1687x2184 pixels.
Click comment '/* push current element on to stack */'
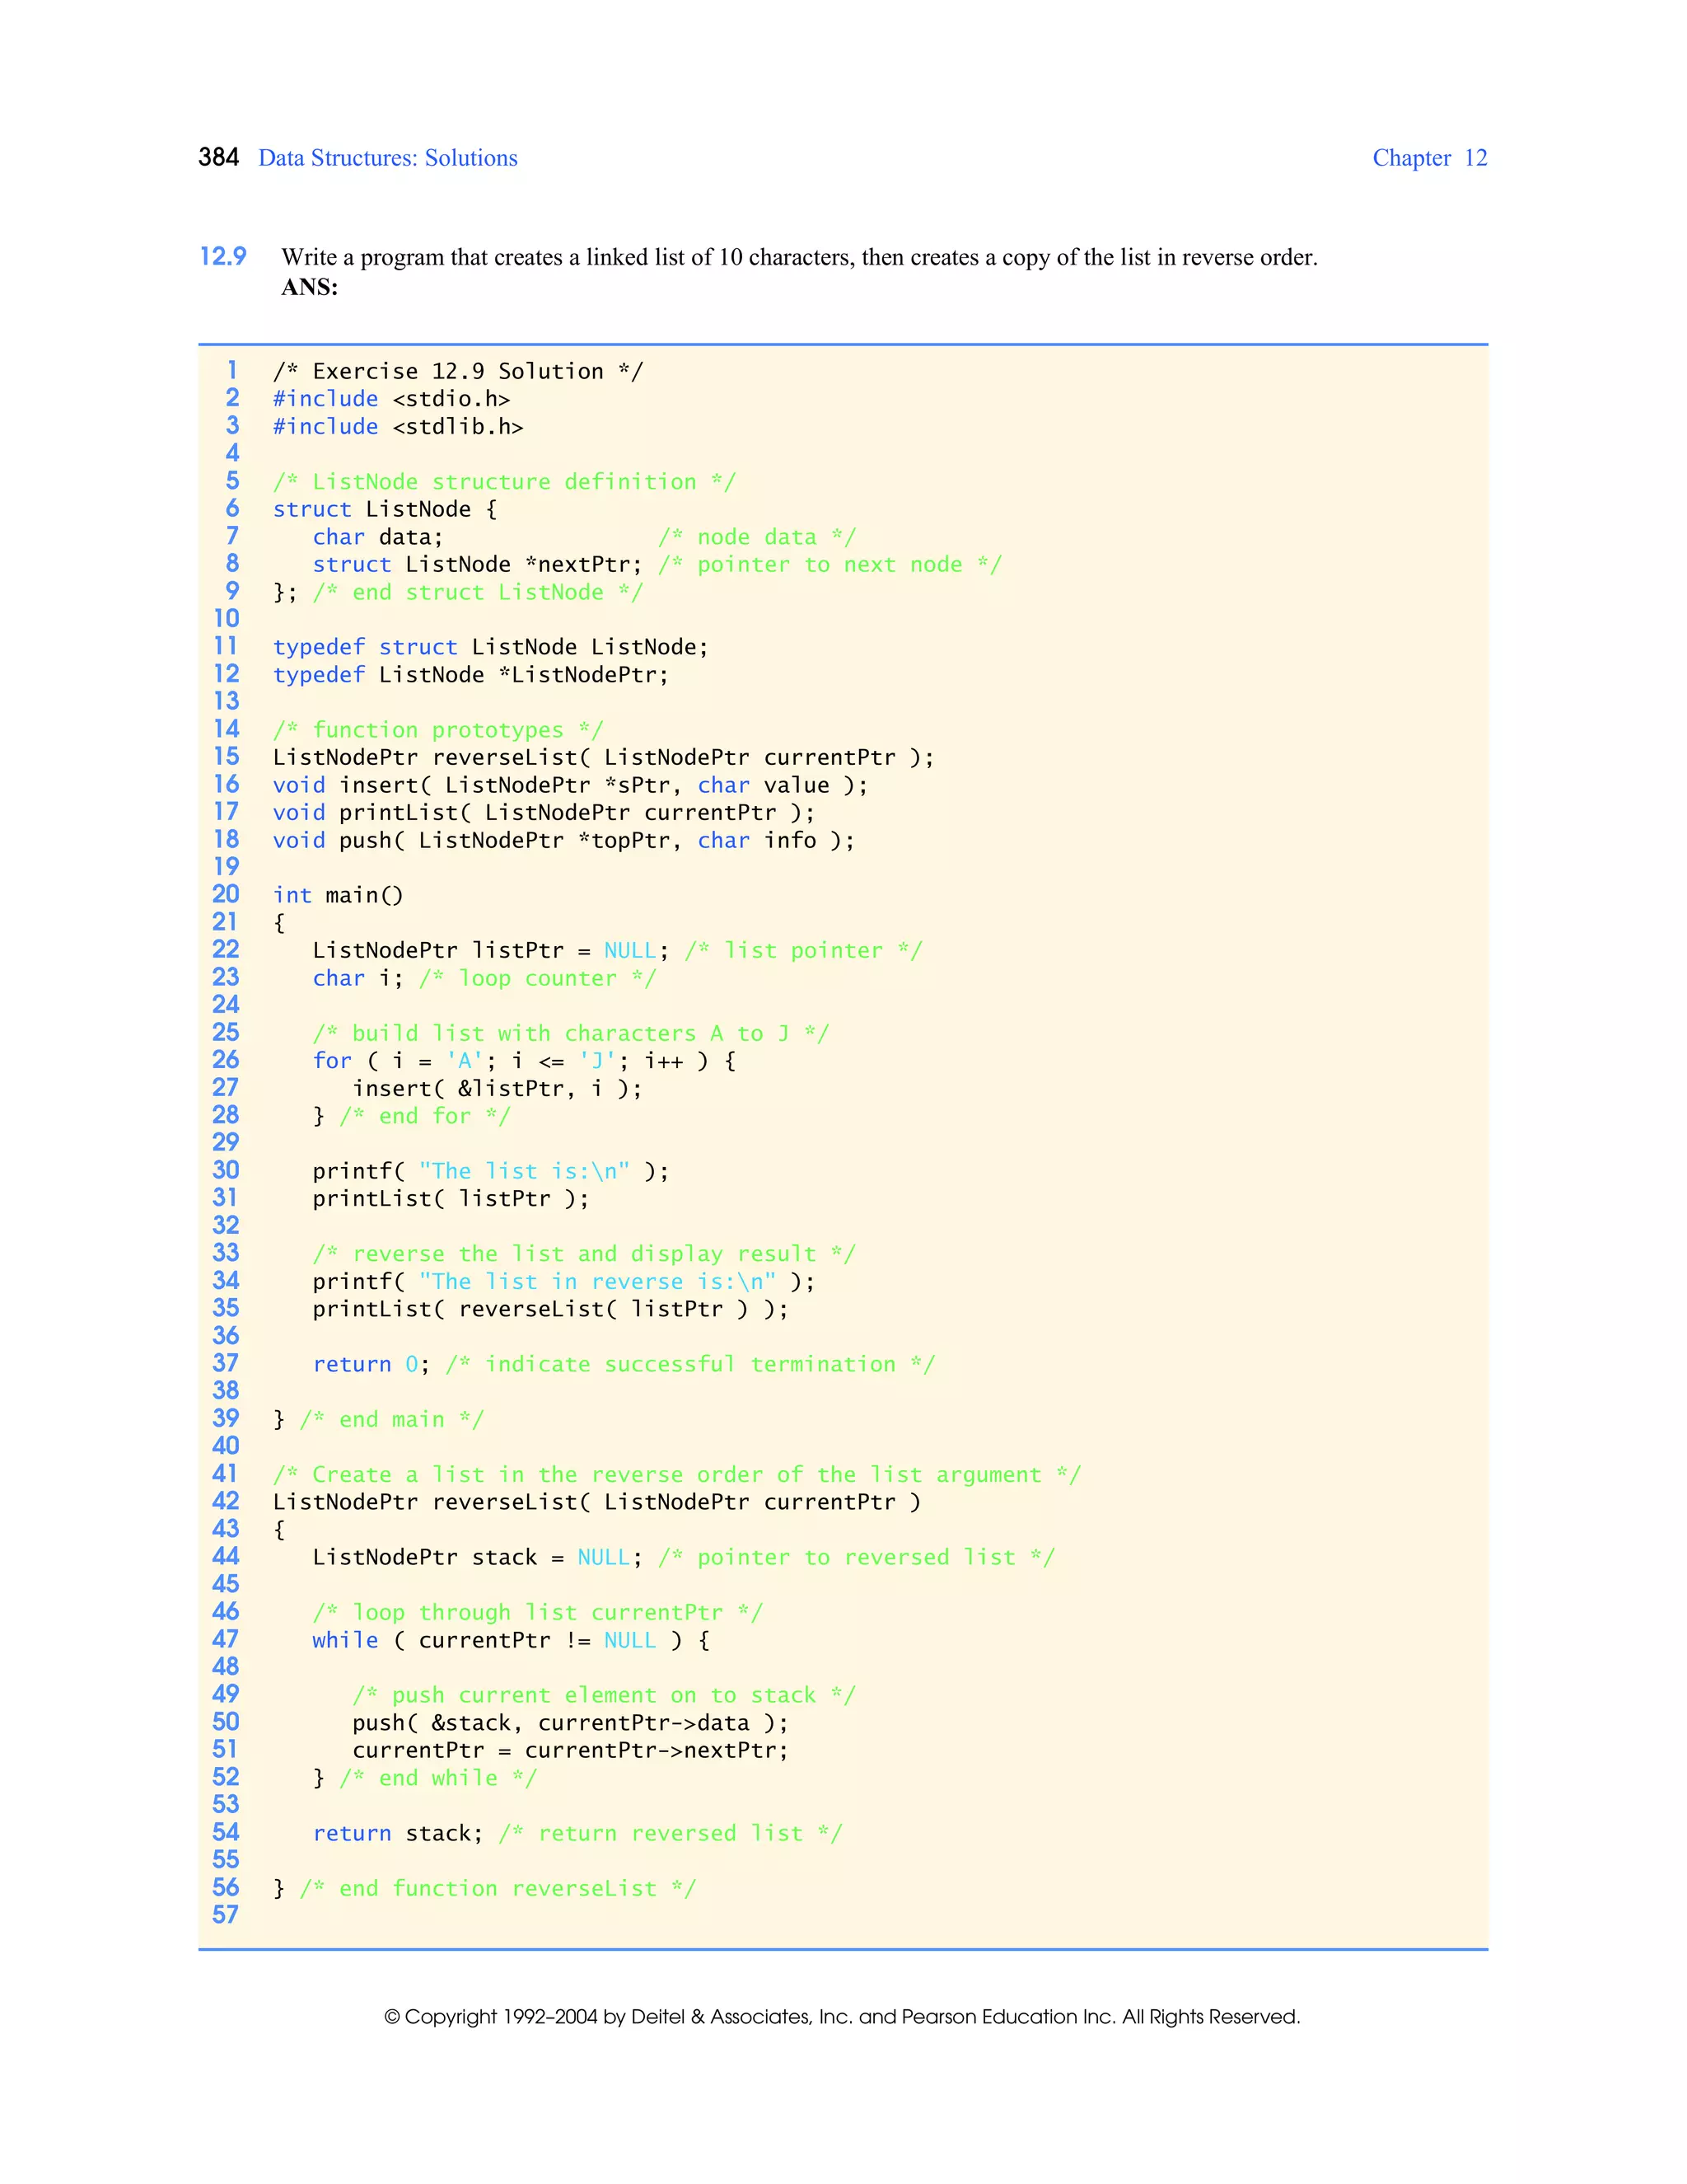point(604,1696)
